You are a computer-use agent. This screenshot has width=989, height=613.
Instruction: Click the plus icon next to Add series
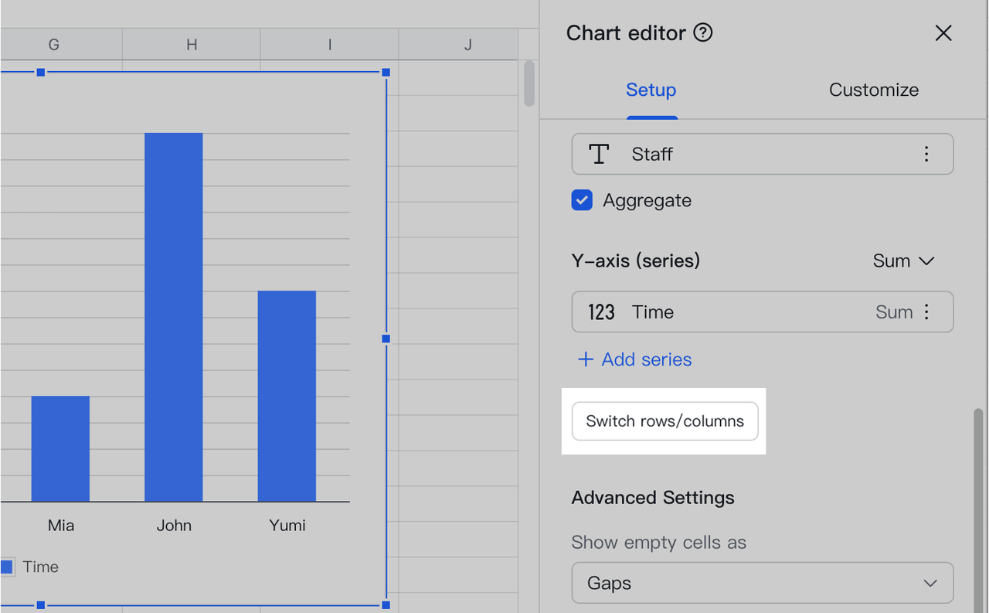(586, 359)
